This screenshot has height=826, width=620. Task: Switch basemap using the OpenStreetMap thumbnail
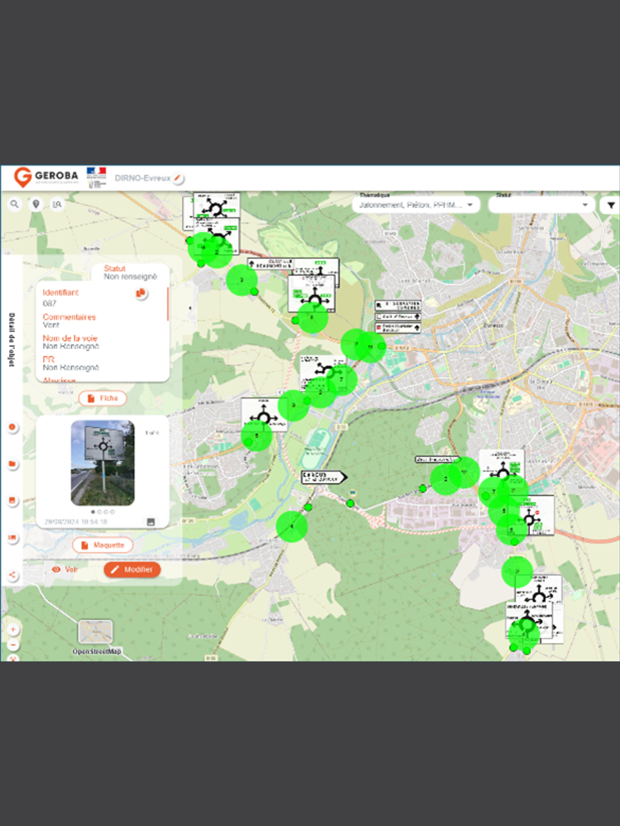pyautogui.click(x=96, y=632)
